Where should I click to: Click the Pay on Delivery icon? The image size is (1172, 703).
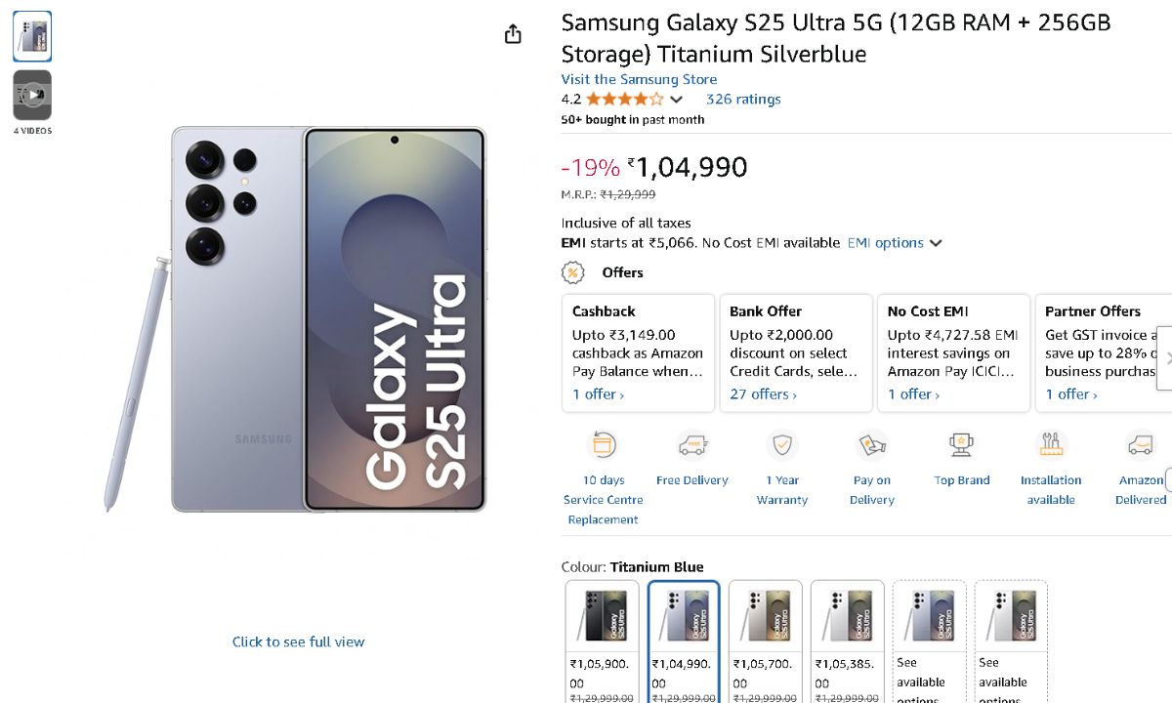point(871,446)
